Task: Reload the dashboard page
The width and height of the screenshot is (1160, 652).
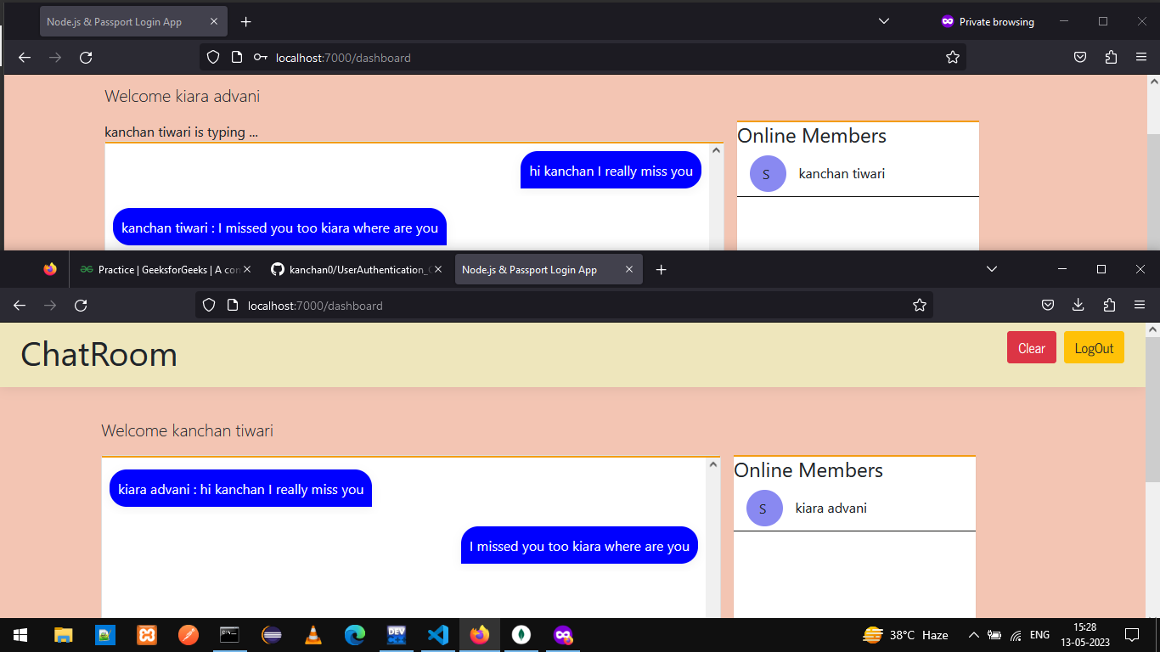Action: click(81, 305)
